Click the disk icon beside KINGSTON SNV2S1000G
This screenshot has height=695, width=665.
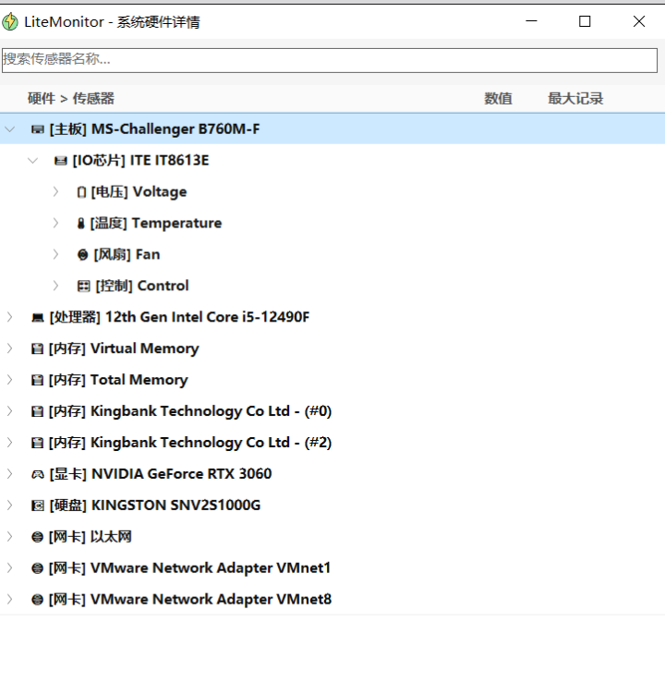38,506
